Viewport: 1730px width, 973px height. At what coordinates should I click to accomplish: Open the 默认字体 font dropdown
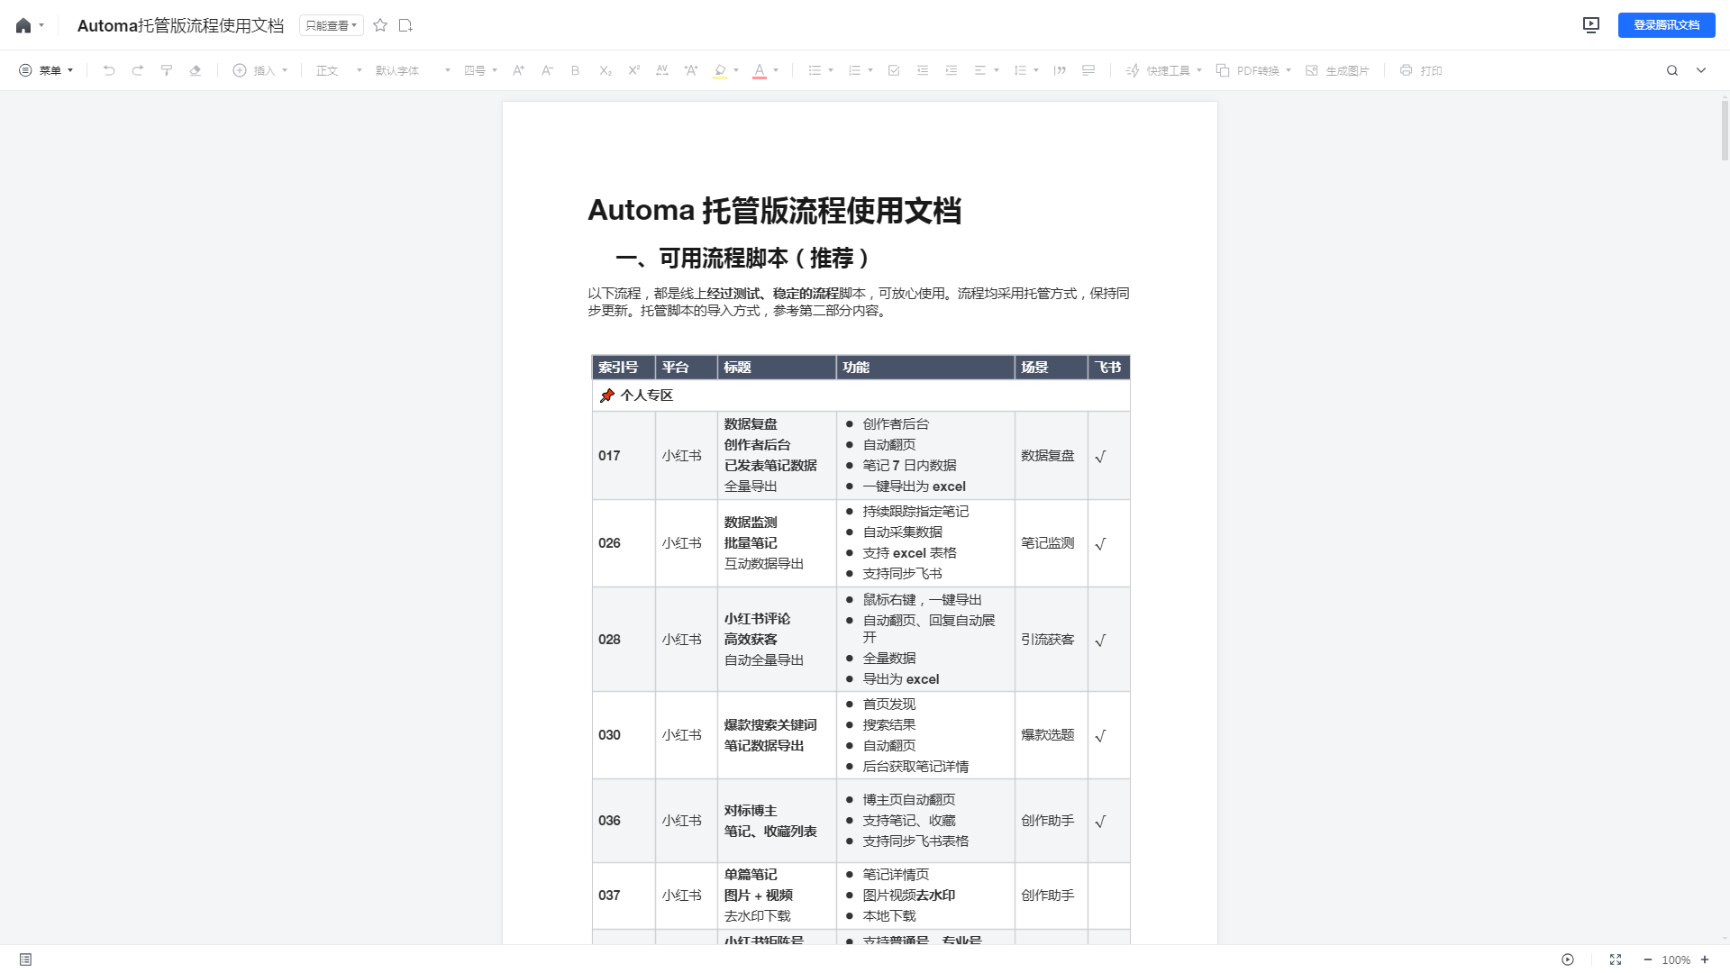coord(413,70)
